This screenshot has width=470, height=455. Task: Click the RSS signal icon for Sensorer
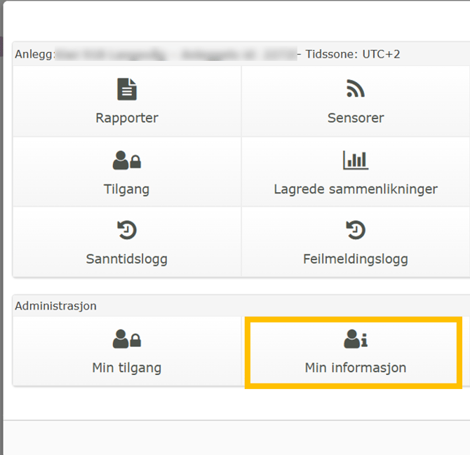click(356, 89)
